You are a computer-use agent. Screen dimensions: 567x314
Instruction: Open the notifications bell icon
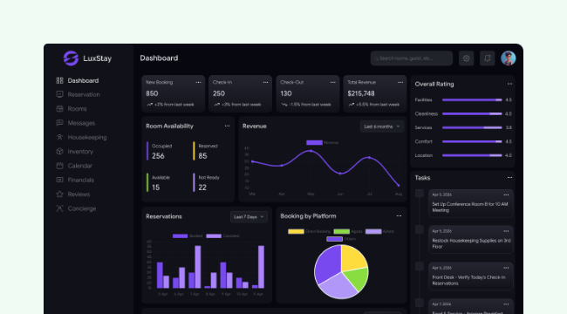[x=487, y=58]
